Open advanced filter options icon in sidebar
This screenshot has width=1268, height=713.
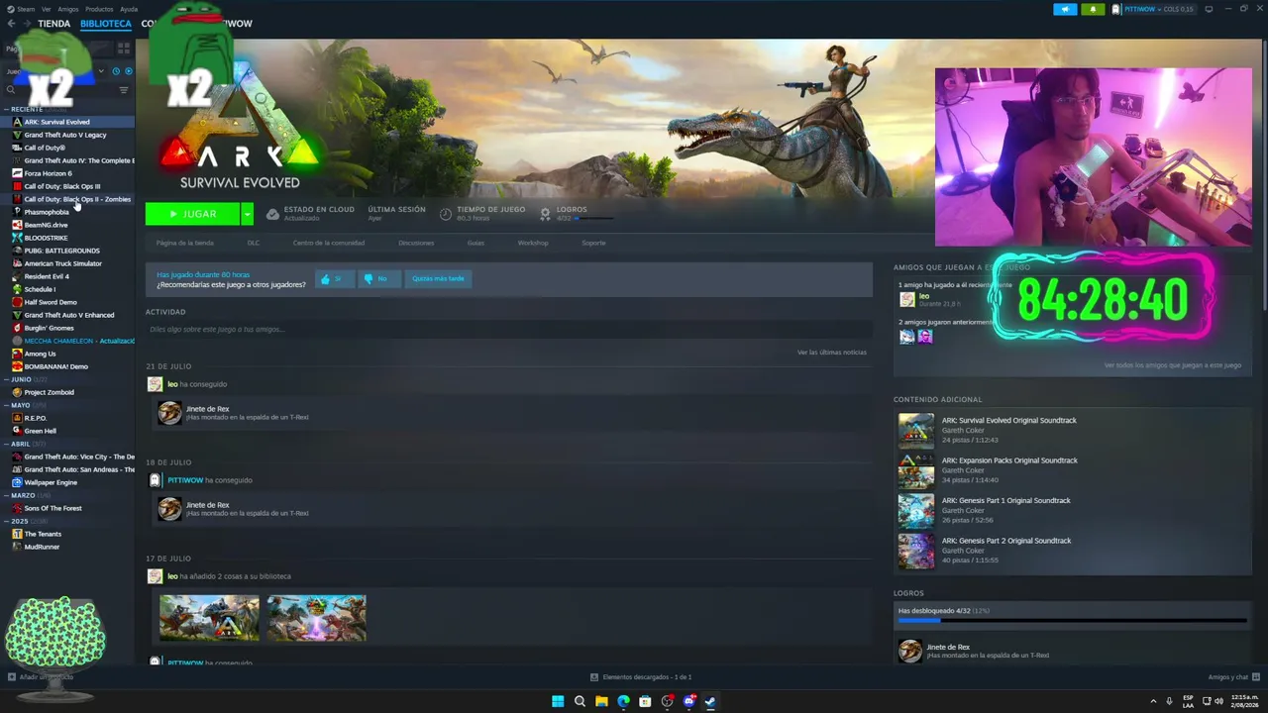point(124,90)
